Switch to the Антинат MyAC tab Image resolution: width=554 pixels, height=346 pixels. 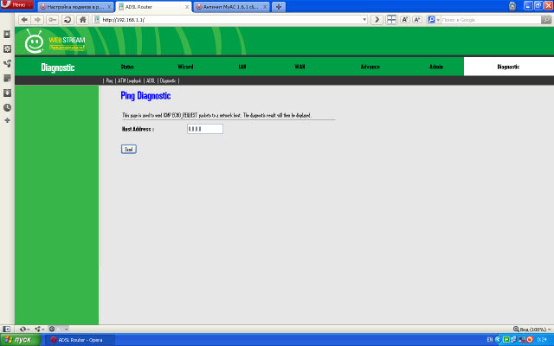(231, 7)
